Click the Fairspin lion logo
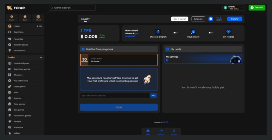Viewport: 272px width, 140px height. tap(10, 8)
